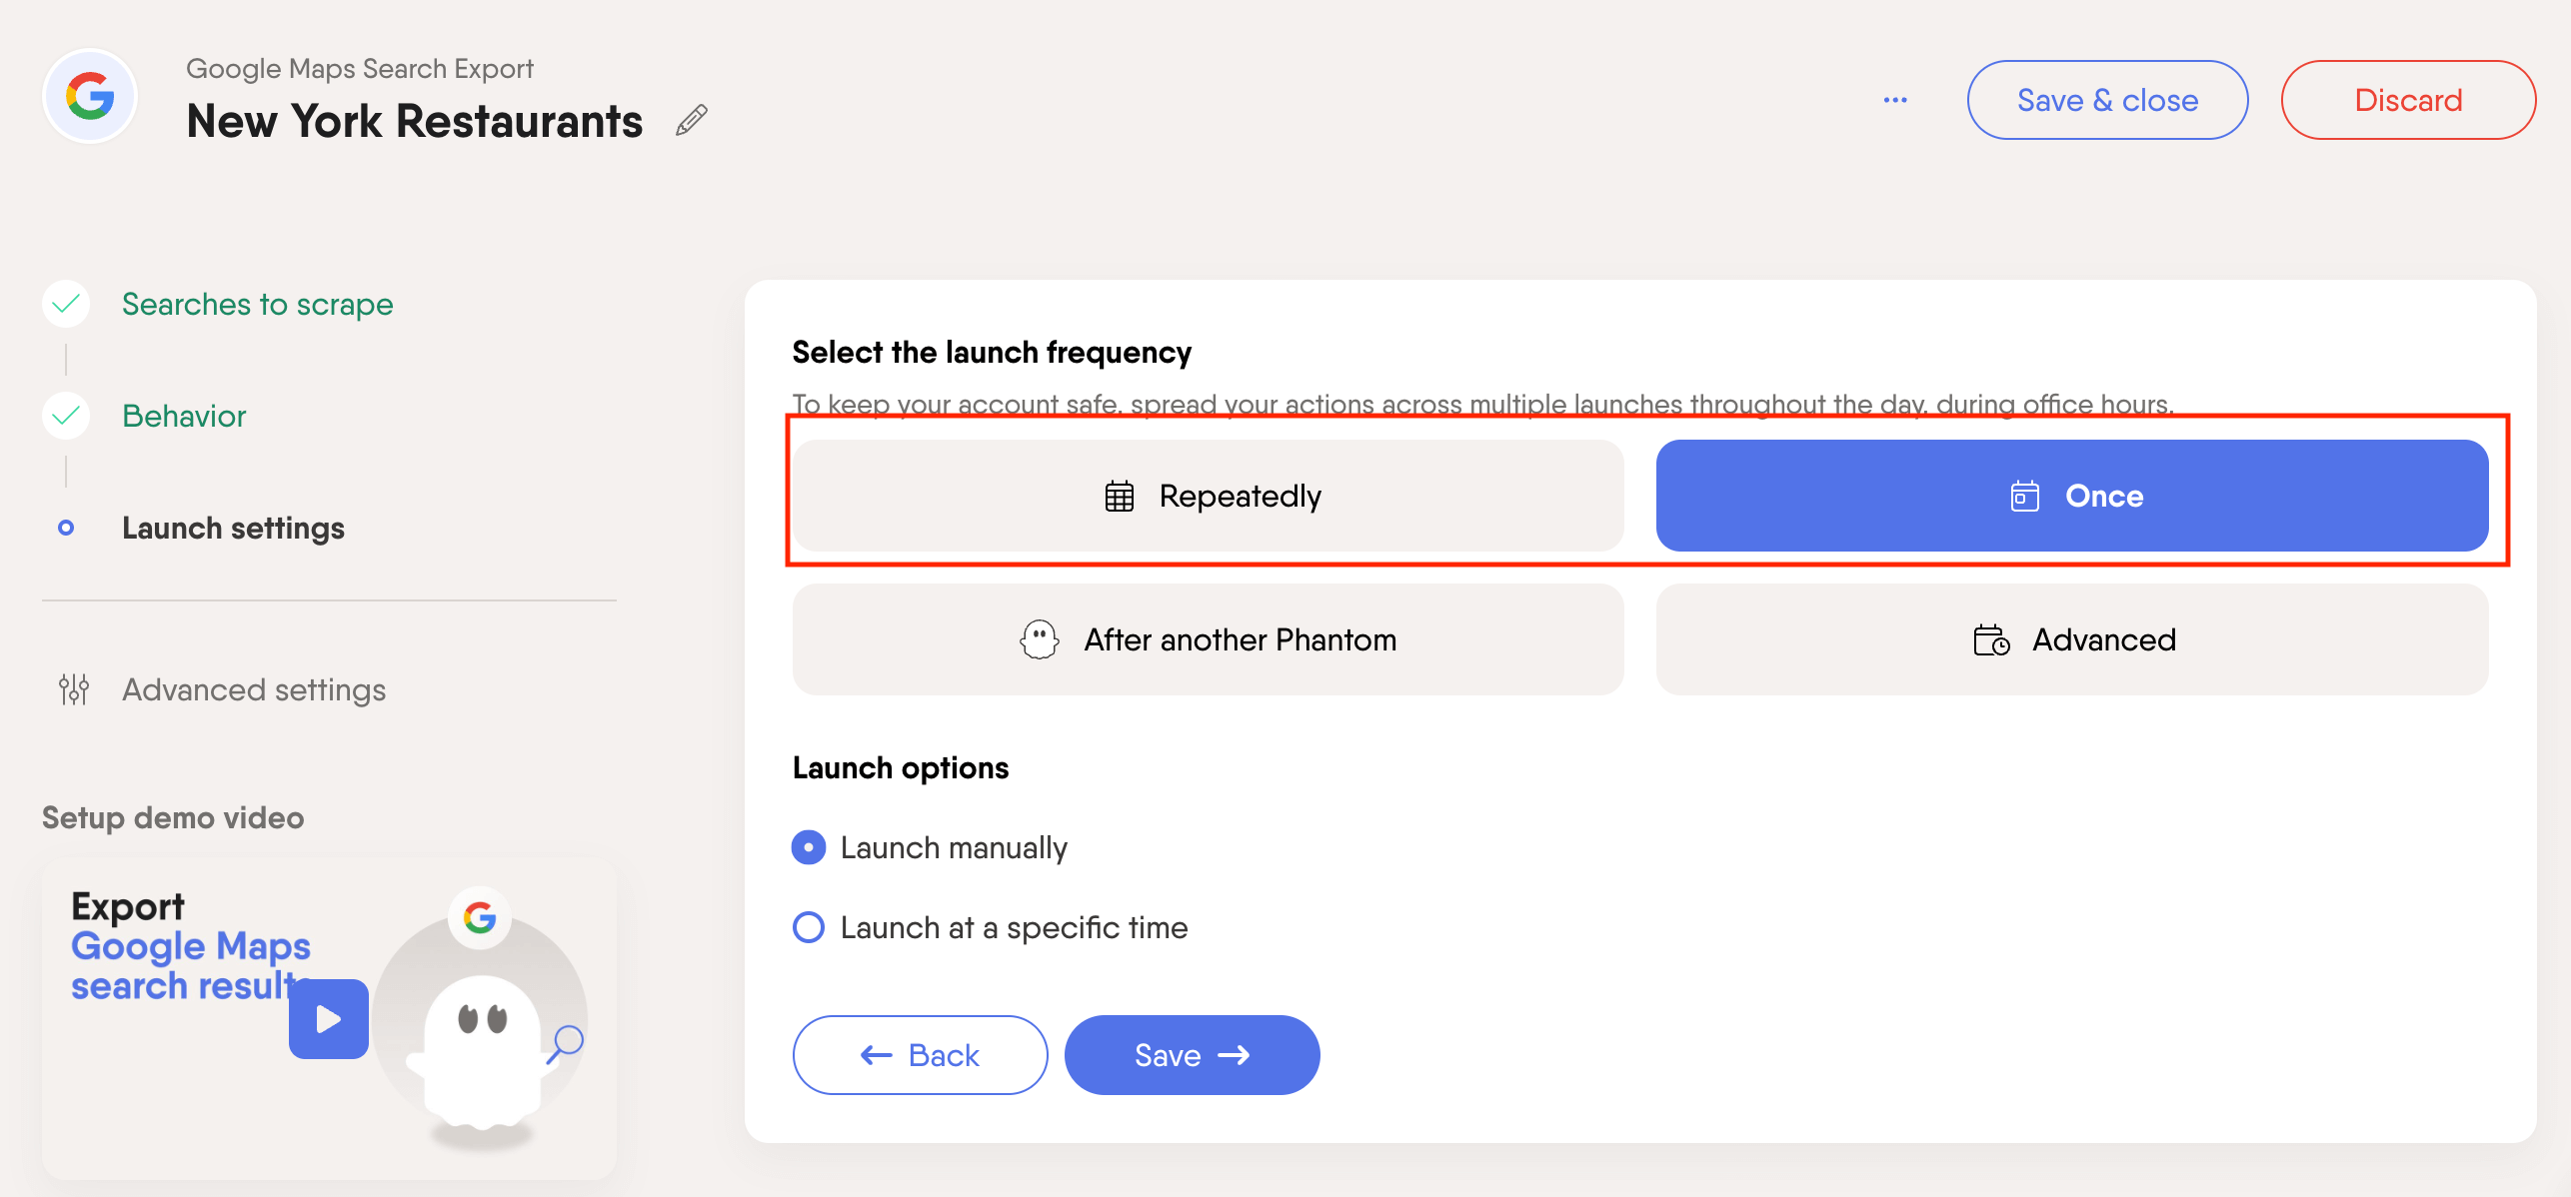This screenshot has height=1197, width=2571.
Task: Go Back to the previous step
Action: (920, 1054)
